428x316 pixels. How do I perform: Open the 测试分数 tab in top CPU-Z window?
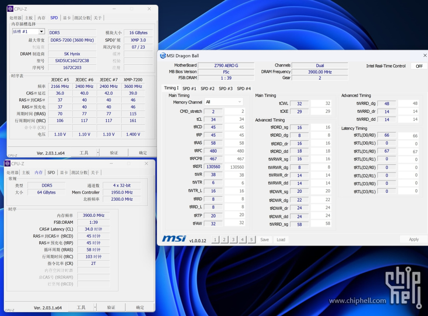pos(82,18)
